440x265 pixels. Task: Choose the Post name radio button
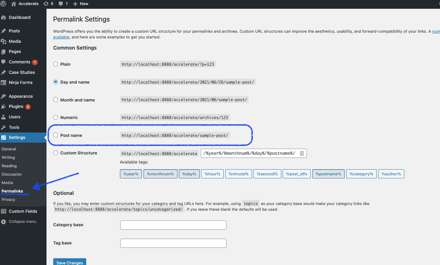56,135
